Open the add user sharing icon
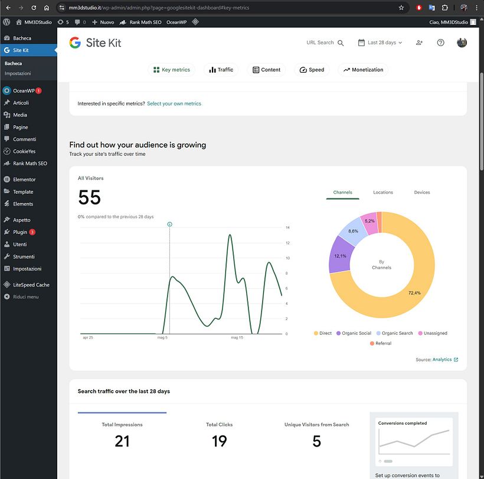Viewport: 484px width, 479px height. (419, 43)
